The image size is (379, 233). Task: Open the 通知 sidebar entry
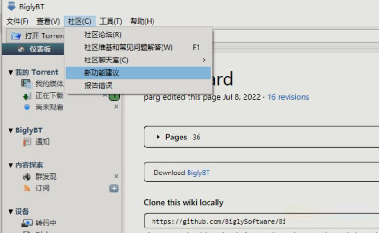point(42,142)
